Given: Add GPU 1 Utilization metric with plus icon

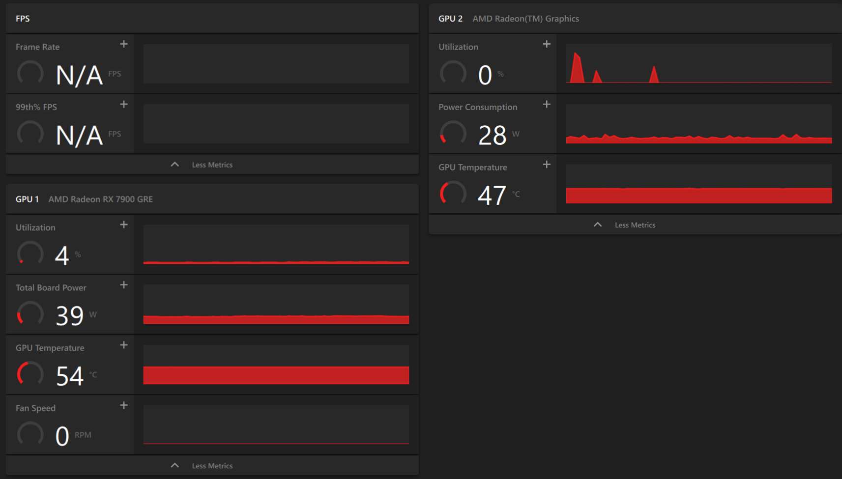Looking at the screenshot, I should pyautogui.click(x=124, y=225).
